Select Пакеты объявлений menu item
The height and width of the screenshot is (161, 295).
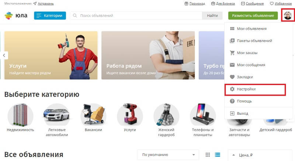[x=258, y=41]
